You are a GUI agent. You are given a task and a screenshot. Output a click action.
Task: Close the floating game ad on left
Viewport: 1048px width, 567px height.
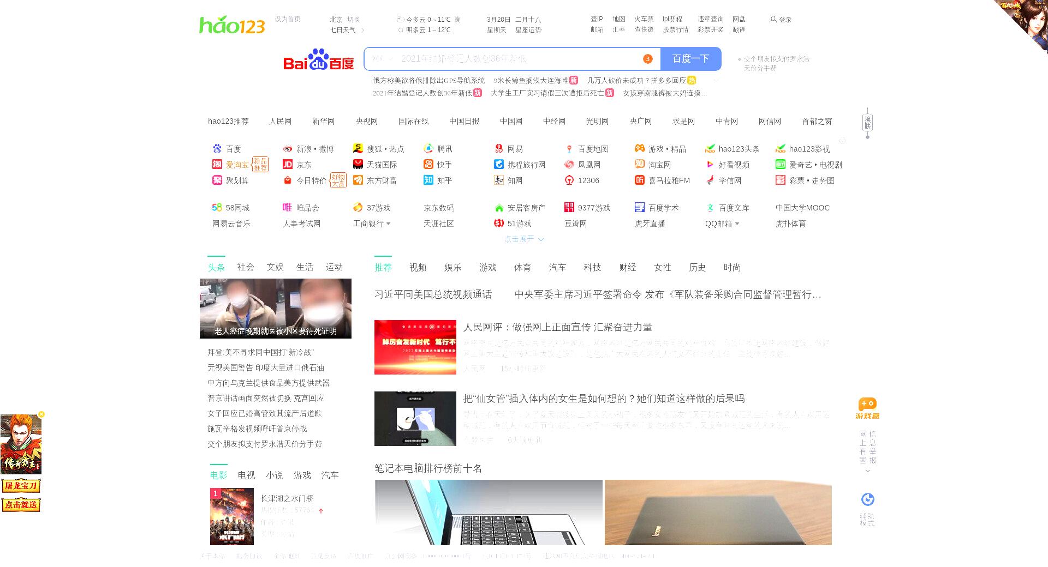pyautogui.click(x=41, y=414)
